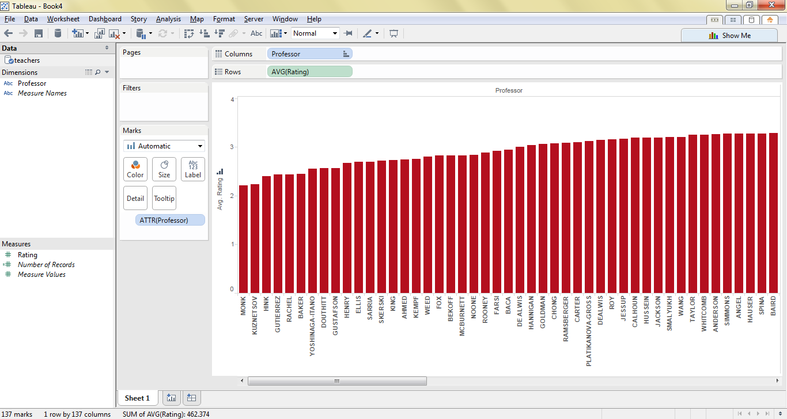Click the Tooltip button on Marks card
Image resolution: width=787 pixels, height=419 pixels.
tap(164, 198)
